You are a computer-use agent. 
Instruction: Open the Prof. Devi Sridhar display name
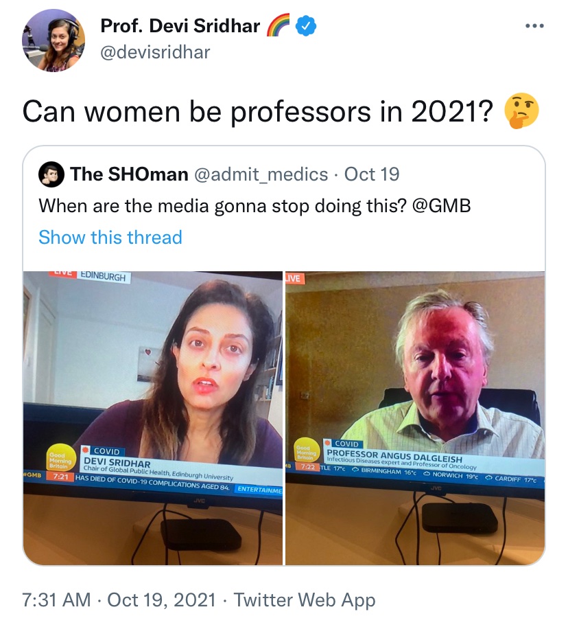click(180, 26)
